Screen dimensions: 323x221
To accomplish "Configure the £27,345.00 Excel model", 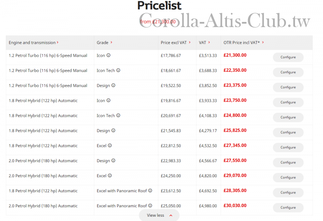I will [288, 147].
